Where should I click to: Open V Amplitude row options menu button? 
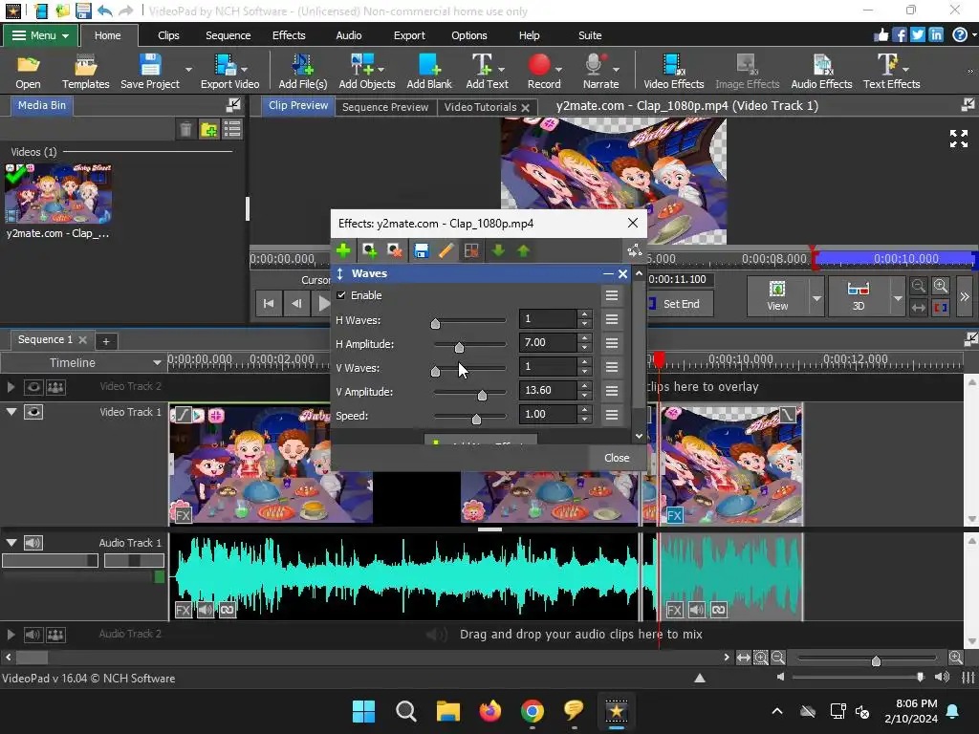[x=611, y=391]
